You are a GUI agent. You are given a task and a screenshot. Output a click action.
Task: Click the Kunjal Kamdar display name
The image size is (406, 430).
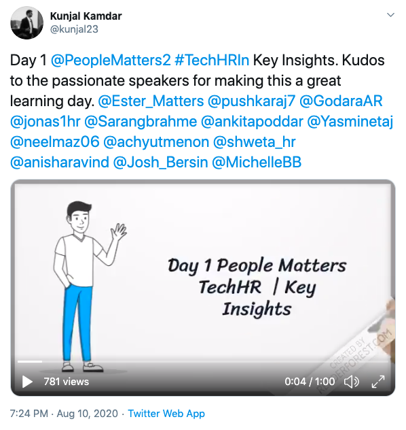(86, 16)
